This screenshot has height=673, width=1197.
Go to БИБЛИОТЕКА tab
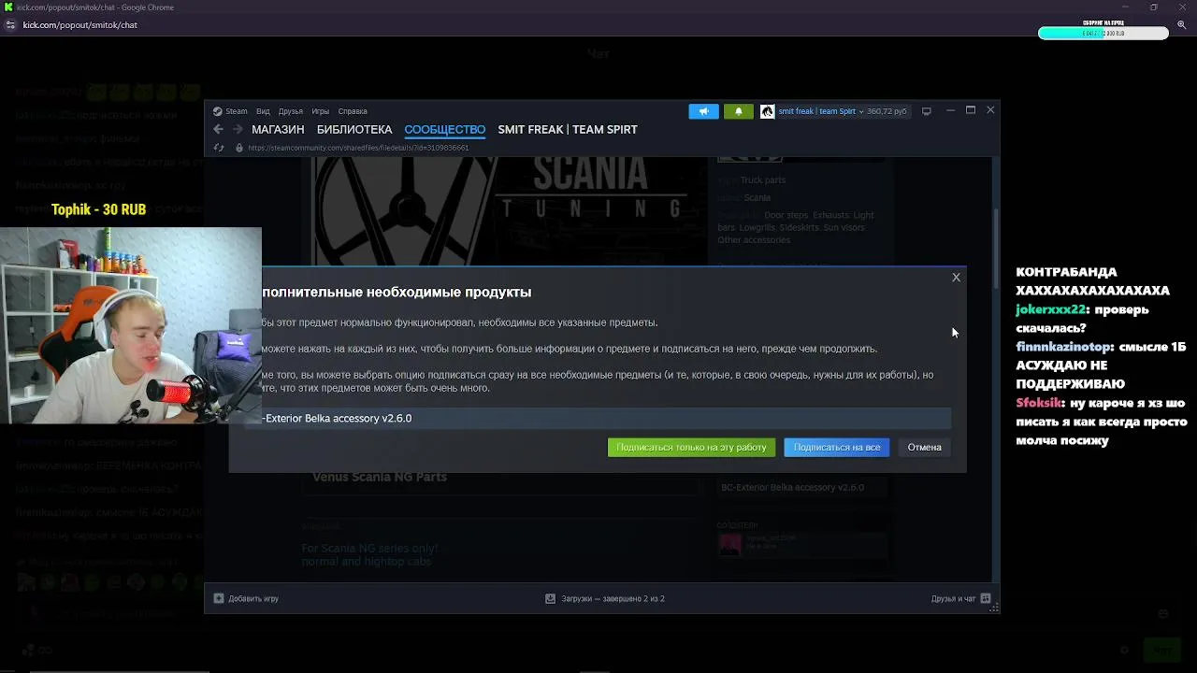[x=354, y=130]
